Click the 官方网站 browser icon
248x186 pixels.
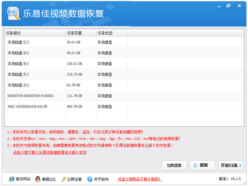(11, 179)
